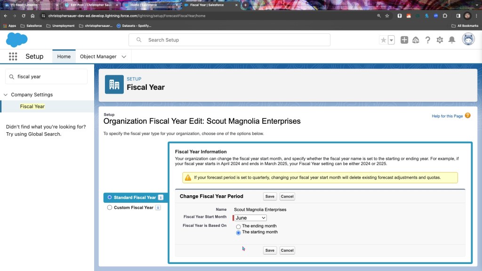
Task: Open the Favorites star icon
Action: pos(384,40)
